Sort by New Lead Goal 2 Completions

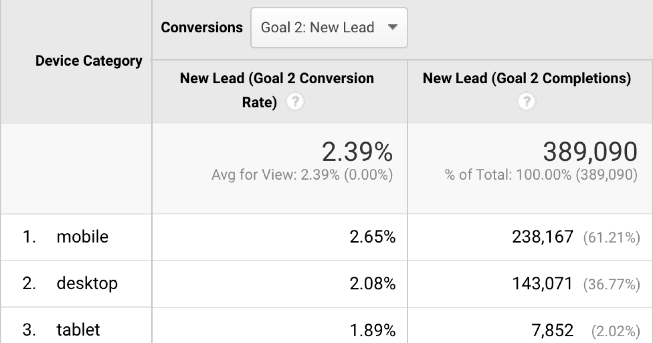[526, 78]
